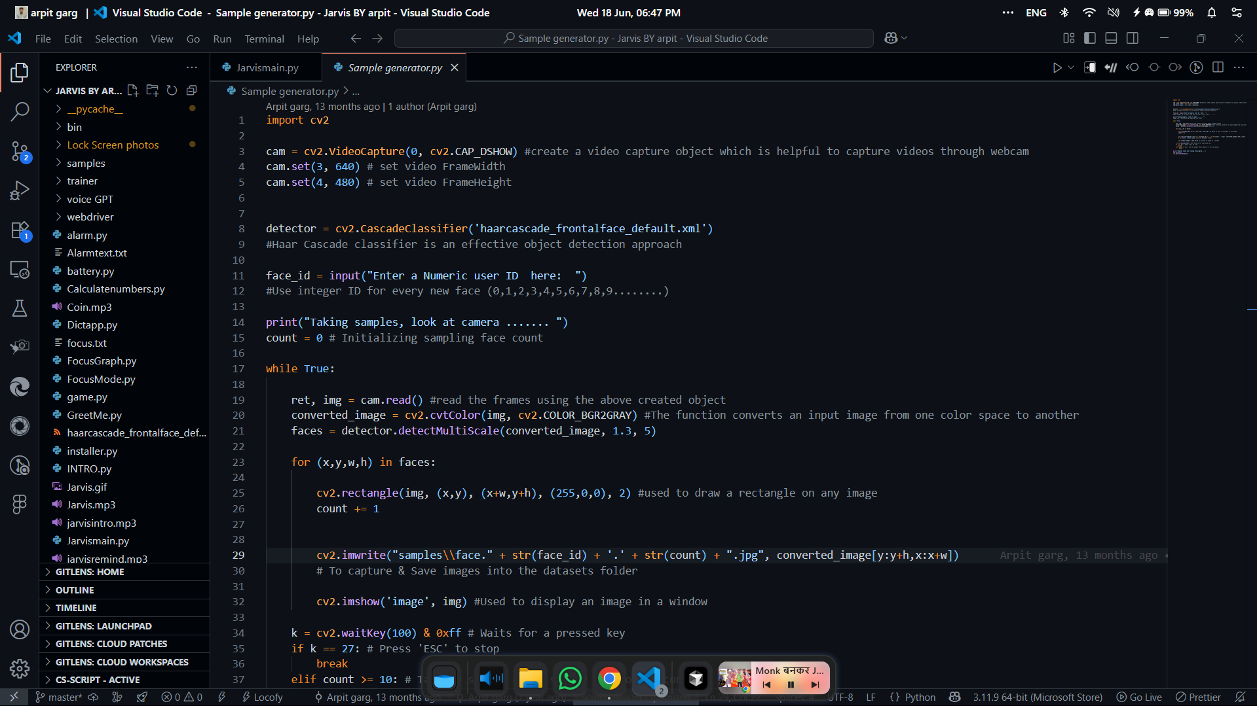The width and height of the screenshot is (1257, 706).
Task: Open Source Control in the activity bar
Action: (x=20, y=151)
